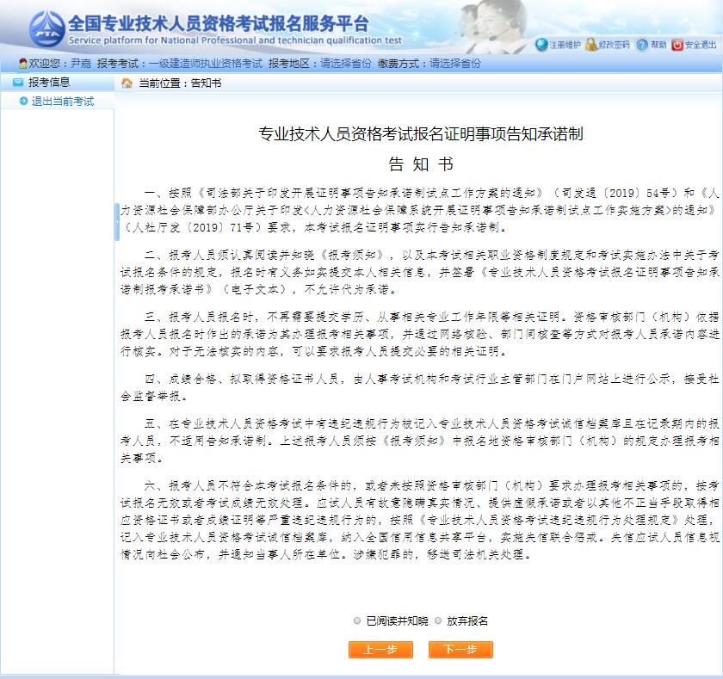Screen dimensions: 723x679
Task: Click the 注册维护 link text
Action: [565, 45]
